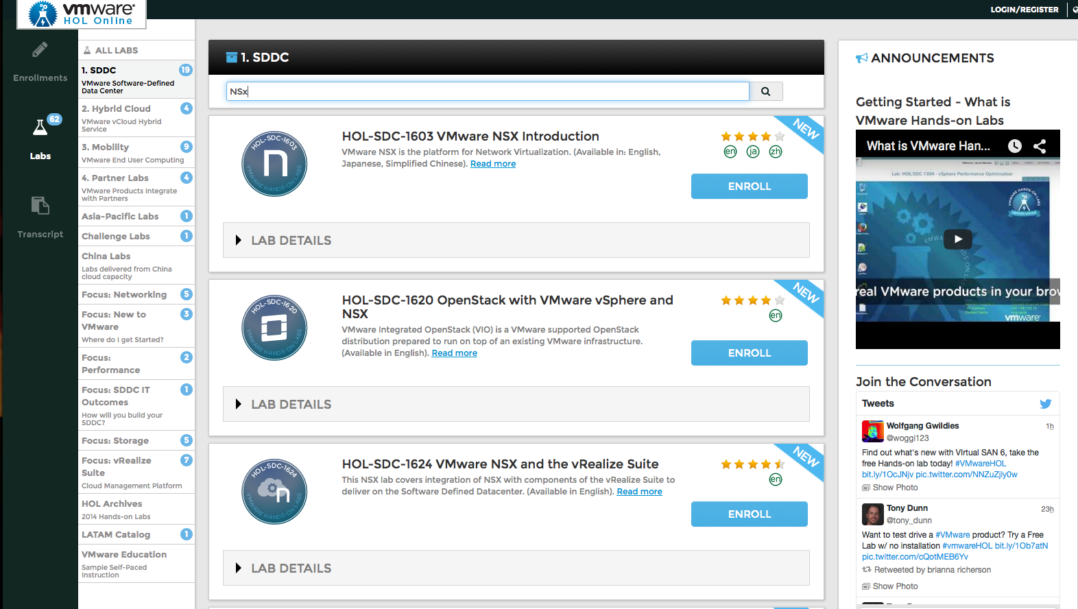Click the @tony_dunn handle
Viewport: 1078px width, 609px height.
point(909,521)
